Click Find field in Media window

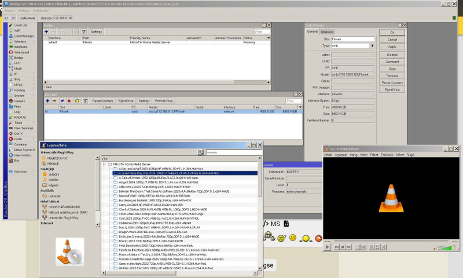tap(262, 32)
